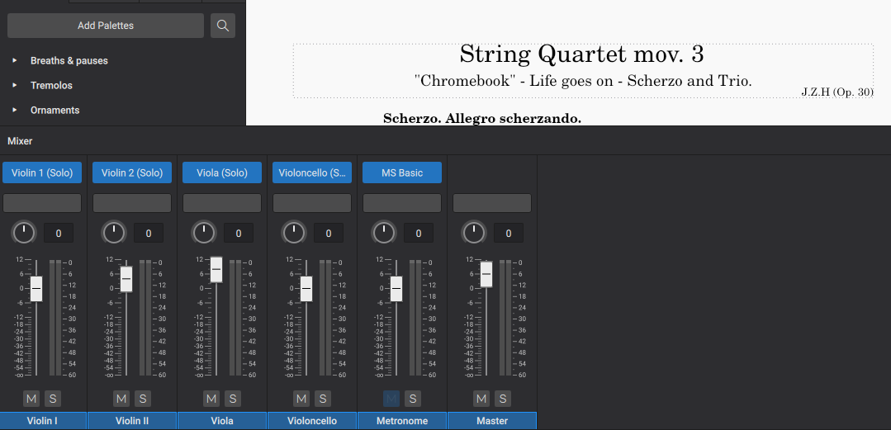
Task: Open Violin 1 (Solo) sound selector
Action: pyautogui.click(x=42, y=172)
